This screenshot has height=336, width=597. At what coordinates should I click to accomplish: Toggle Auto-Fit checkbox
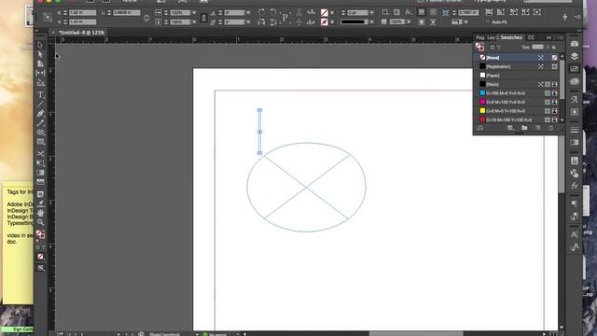[488, 22]
